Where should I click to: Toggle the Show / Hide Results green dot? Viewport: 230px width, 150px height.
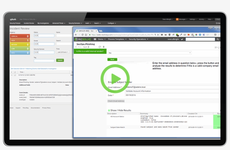pos(109,110)
